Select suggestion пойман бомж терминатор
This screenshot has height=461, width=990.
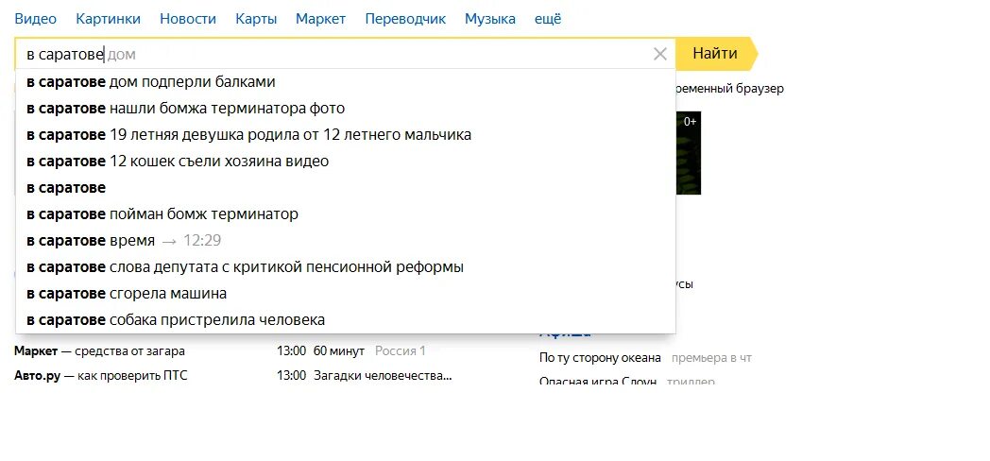click(x=346, y=214)
